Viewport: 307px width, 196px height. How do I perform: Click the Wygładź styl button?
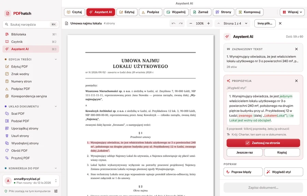pyautogui.click(x=283, y=172)
